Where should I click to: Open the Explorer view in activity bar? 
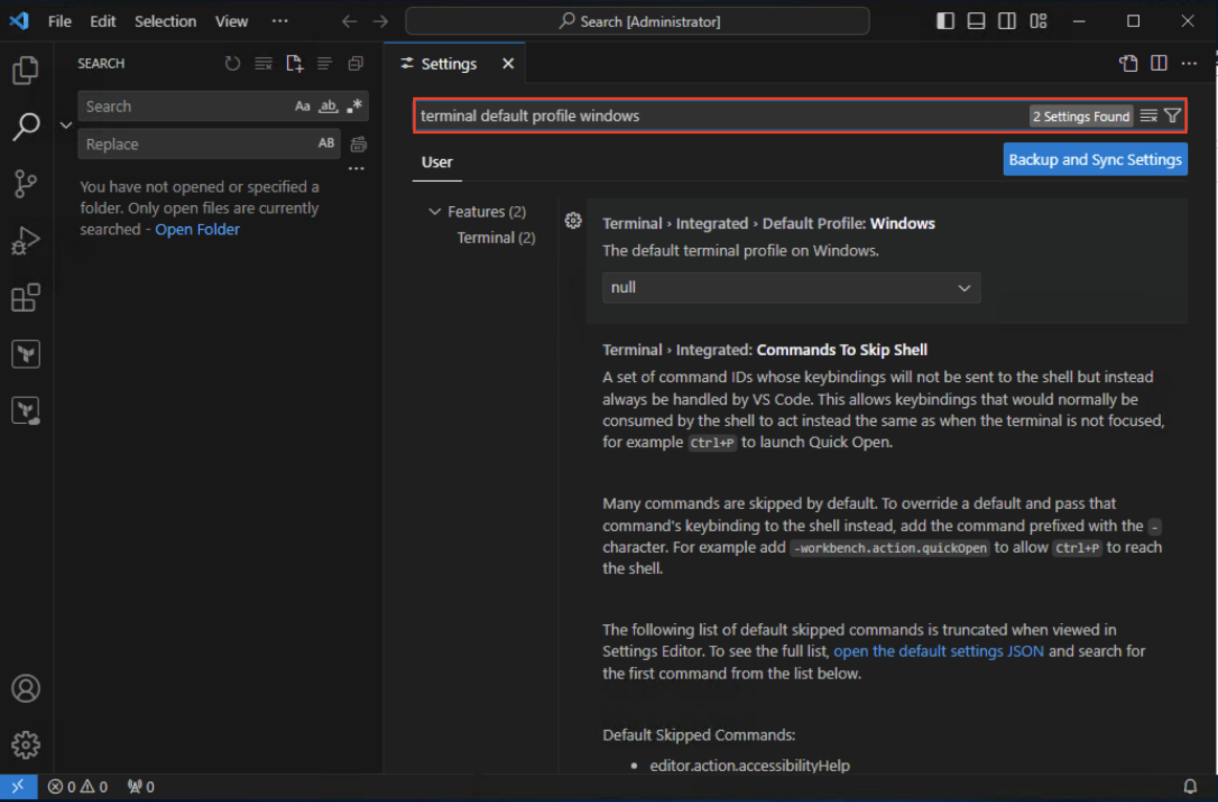pos(25,70)
